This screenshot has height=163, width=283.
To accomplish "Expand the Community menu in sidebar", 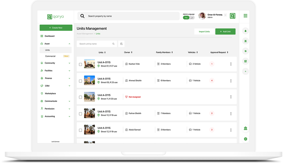I will [69, 63].
